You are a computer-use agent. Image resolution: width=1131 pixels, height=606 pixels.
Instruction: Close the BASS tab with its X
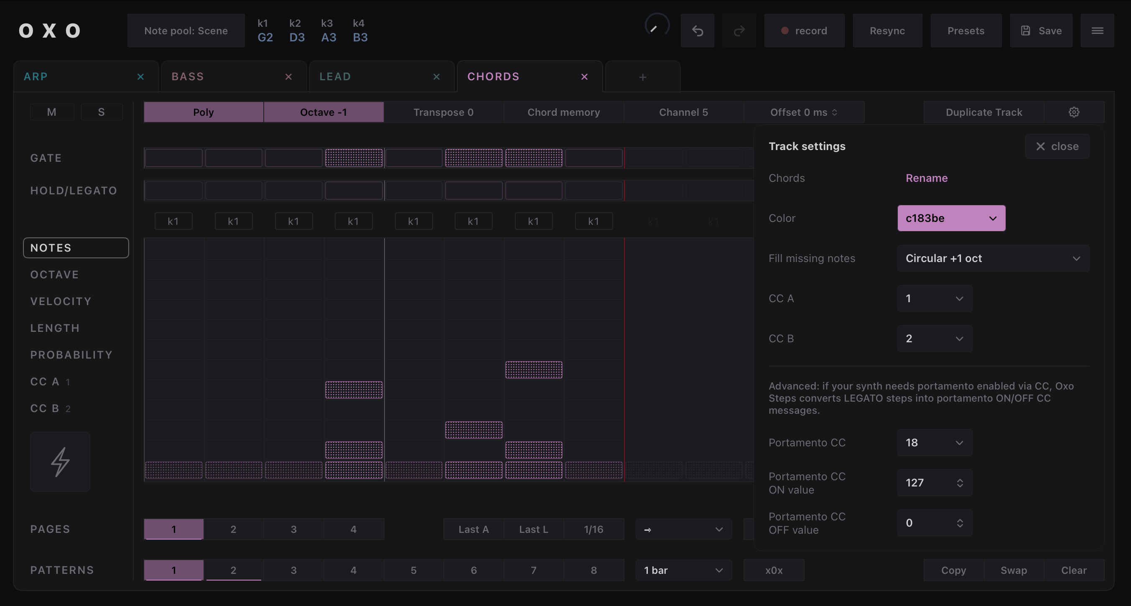click(288, 77)
